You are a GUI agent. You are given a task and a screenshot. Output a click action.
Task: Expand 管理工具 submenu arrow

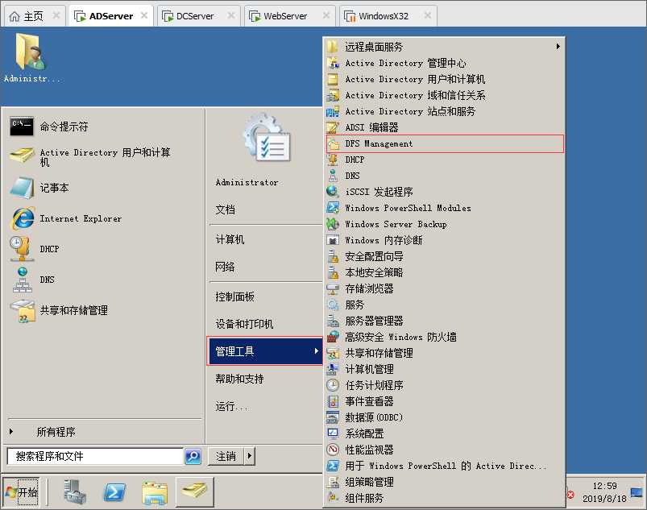click(316, 350)
